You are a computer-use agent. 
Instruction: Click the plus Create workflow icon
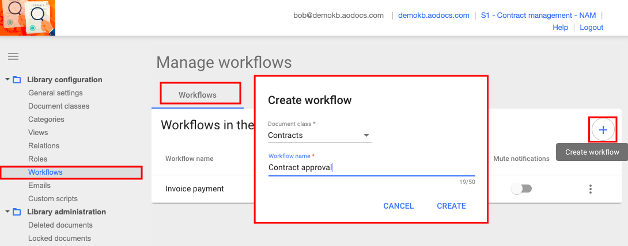point(603,130)
